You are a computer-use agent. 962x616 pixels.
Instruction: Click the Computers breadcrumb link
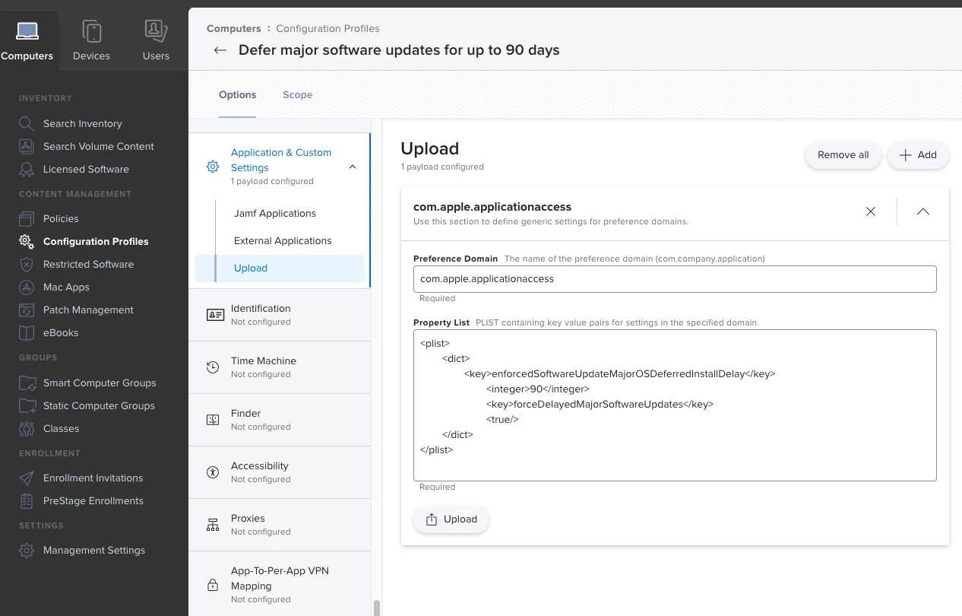(x=234, y=28)
